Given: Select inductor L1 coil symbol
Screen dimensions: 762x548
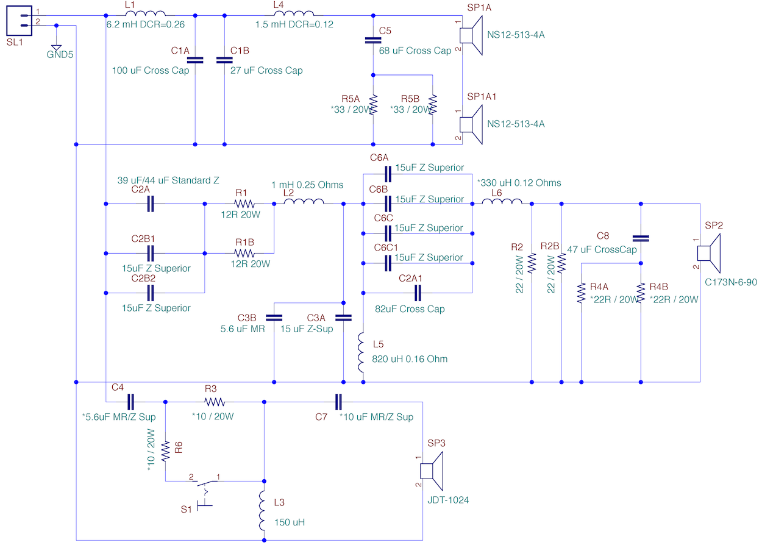Looking at the screenshot, I should (x=145, y=13).
